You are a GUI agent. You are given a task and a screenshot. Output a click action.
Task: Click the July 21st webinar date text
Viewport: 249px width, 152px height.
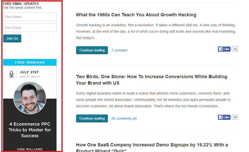pyautogui.click(x=29, y=72)
